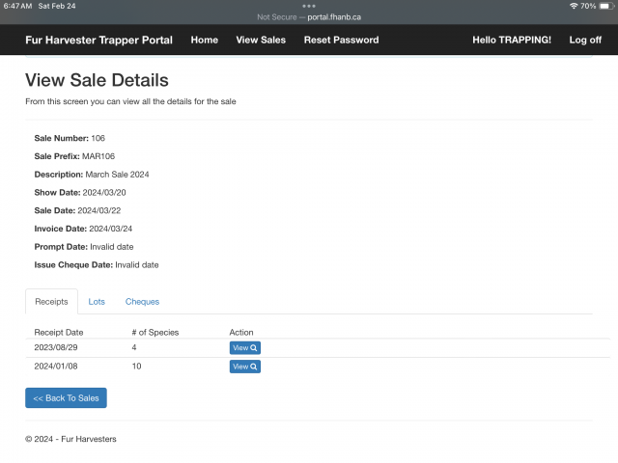Tap the three-dot multitasking icon at top
618x463 pixels.
pos(309,6)
